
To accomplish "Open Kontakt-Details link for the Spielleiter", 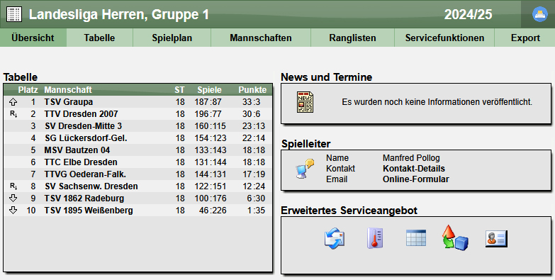I will click(x=414, y=169).
